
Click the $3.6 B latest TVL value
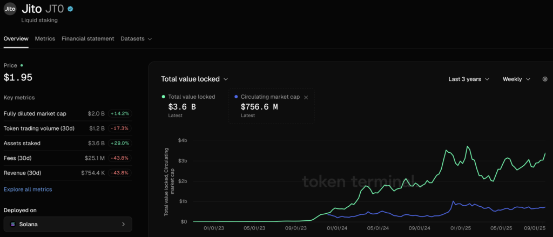[182, 107]
